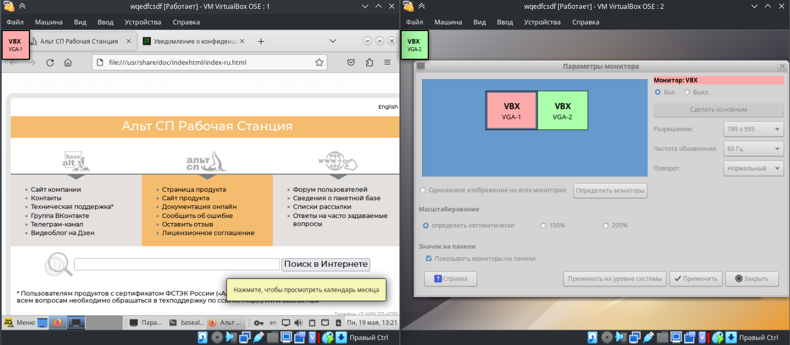Click USB indicator in VM 2 status bar

tap(648, 337)
